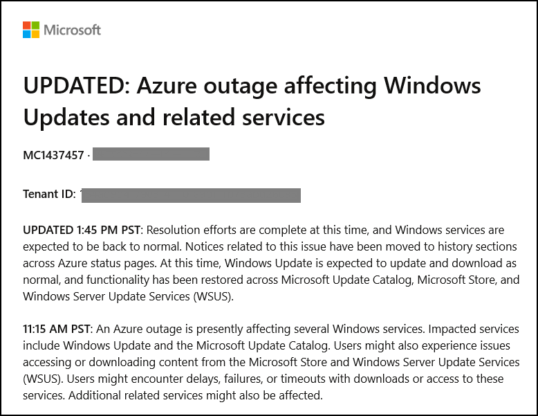
Task: Click the bold UPDATED 1:45 PM PST timestamp
Action: [82, 230]
